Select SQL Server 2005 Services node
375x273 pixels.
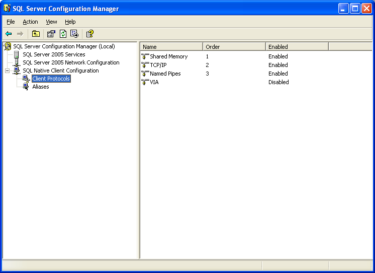tap(54, 54)
